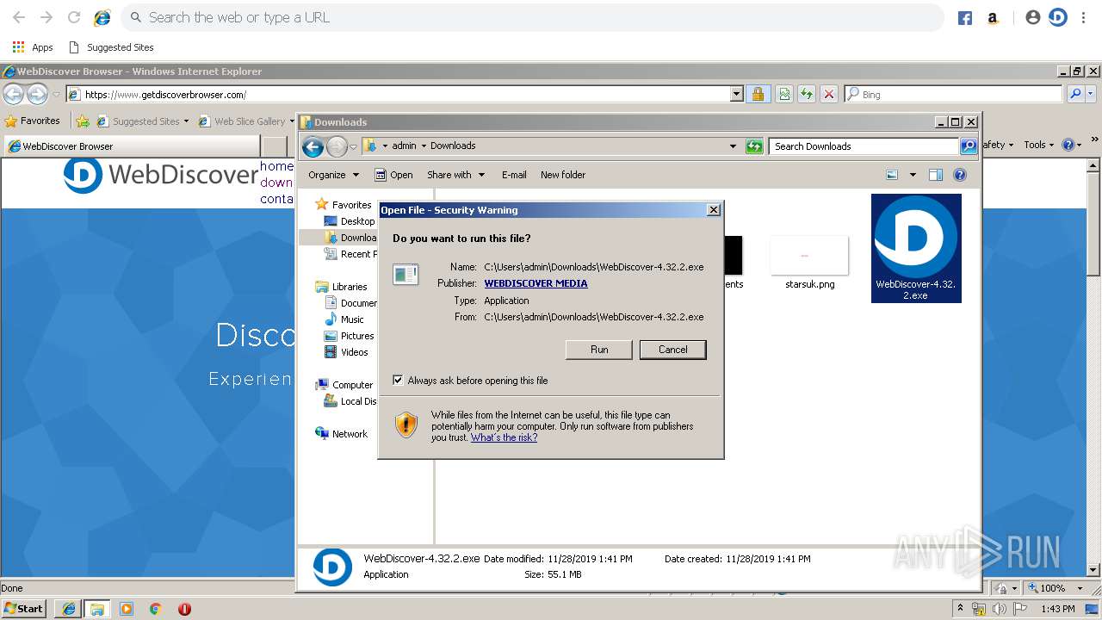The width and height of the screenshot is (1102, 620).
Task: Click the outer browser's reload icon
Action: click(x=74, y=17)
